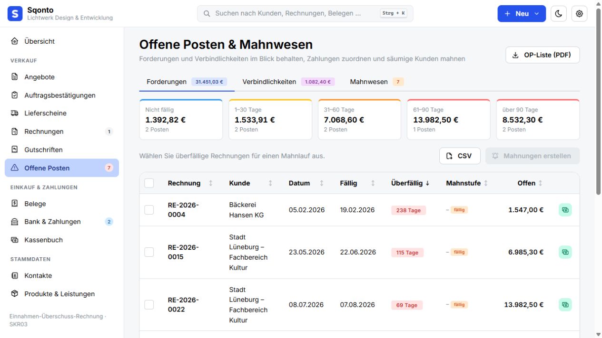Assign payment for invoice RE-2026-0015
Image resolution: width=602 pixels, height=338 pixels.
pyautogui.click(x=565, y=252)
